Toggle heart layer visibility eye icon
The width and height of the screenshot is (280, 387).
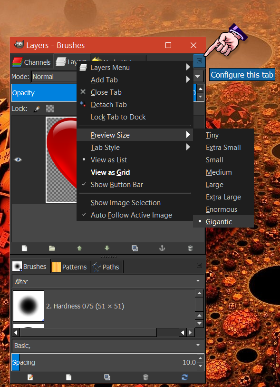(18, 159)
